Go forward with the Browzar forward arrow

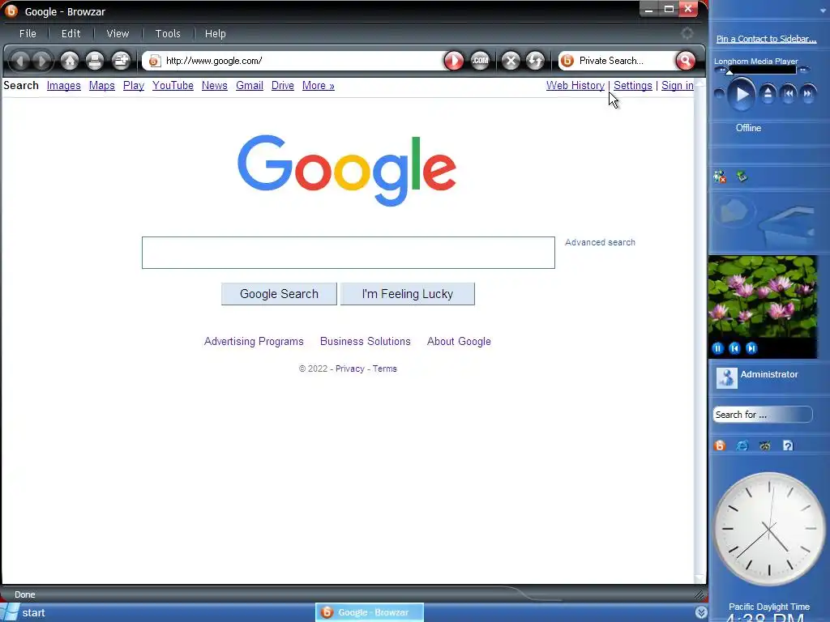41,61
